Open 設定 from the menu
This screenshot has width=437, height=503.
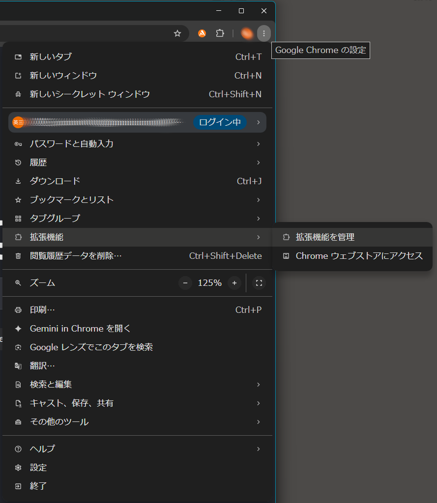[138, 468]
